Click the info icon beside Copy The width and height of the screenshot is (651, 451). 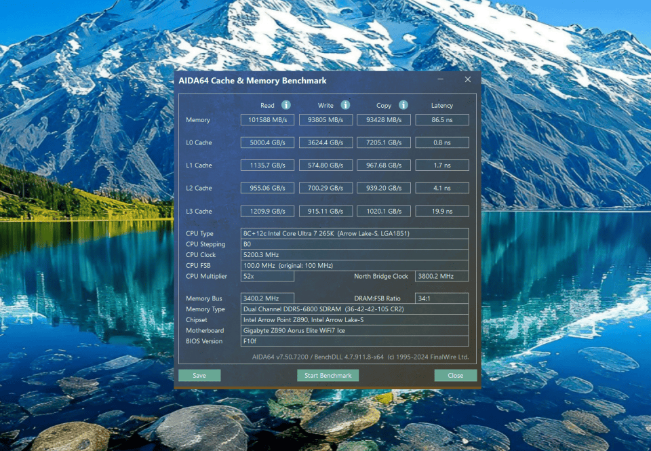point(403,105)
